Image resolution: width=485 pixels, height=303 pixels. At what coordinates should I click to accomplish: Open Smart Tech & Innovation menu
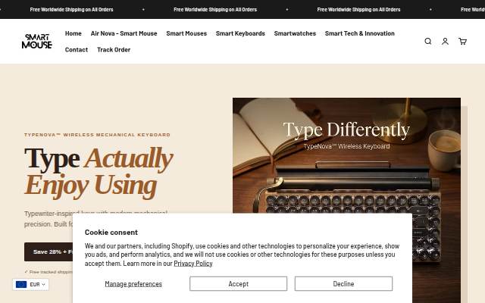360,33
